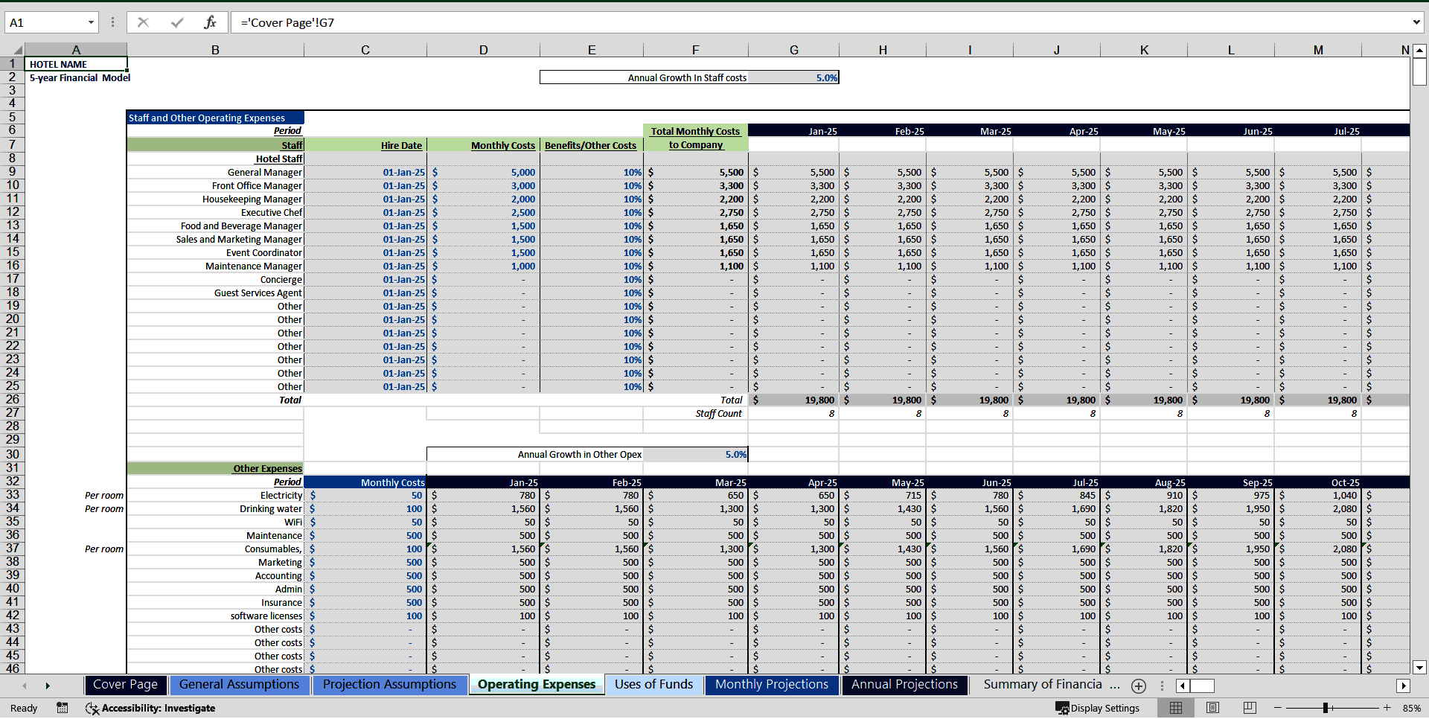The height and width of the screenshot is (719, 1429).
Task: Click formula bar text ='Cover Page'!G7
Action: (287, 22)
